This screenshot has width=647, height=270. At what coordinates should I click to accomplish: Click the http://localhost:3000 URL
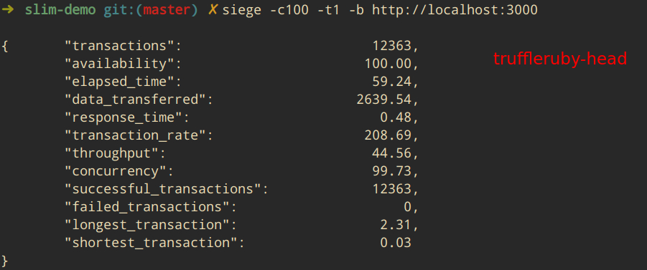[455, 10]
